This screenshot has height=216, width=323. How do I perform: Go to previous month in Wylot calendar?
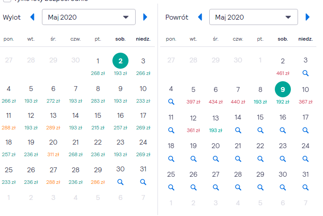pos(32,17)
